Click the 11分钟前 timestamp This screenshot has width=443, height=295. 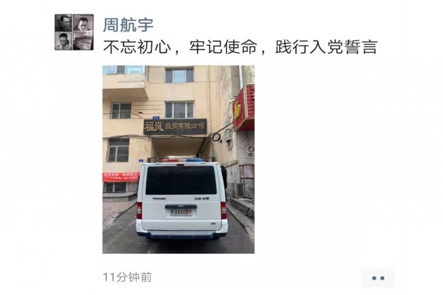[x=127, y=277]
